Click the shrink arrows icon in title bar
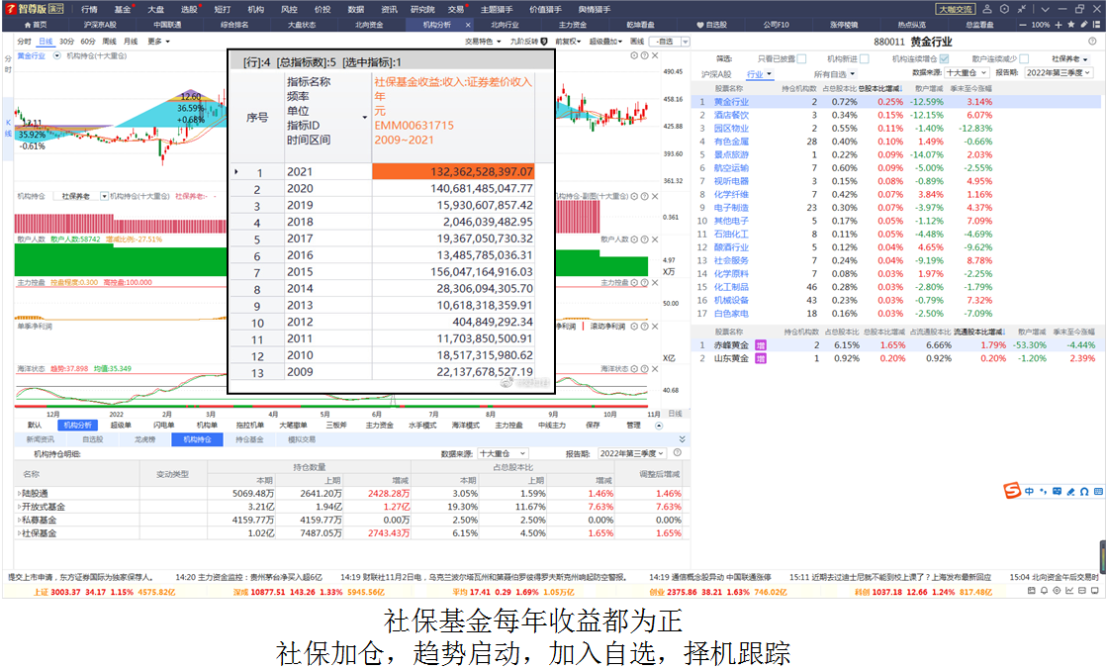The image size is (1106, 669). (x=1021, y=9)
